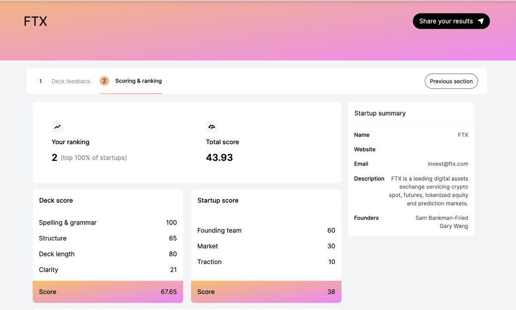Click the Market row label
The width and height of the screenshot is (516, 310).
pyautogui.click(x=208, y=246)
